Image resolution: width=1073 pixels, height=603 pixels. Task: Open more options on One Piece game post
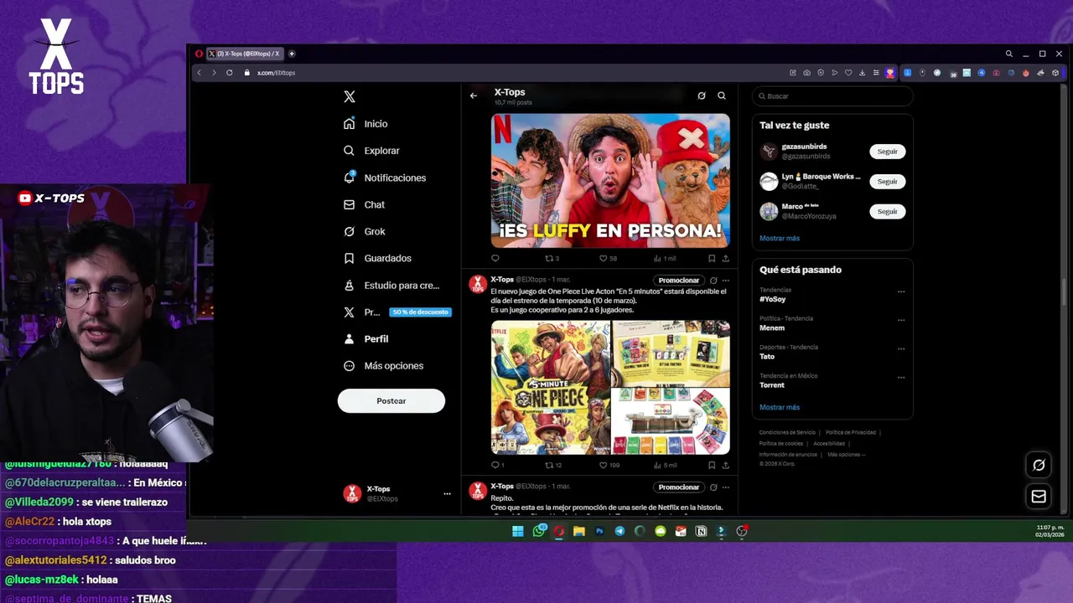[726, 281]
